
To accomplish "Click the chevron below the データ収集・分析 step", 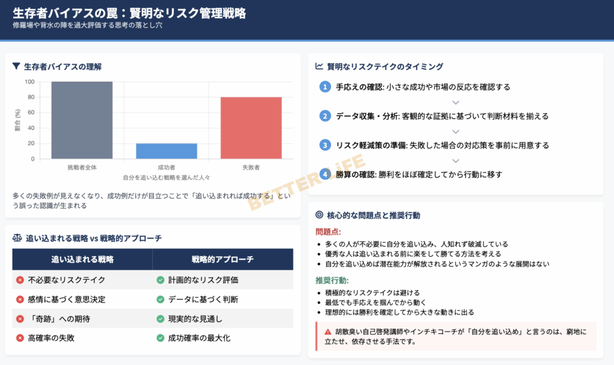I will [456, 131].
